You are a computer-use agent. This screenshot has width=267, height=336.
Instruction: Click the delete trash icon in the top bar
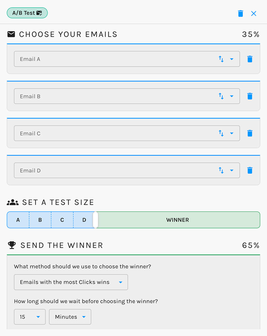pyautogui.click(x=240, y=13)
